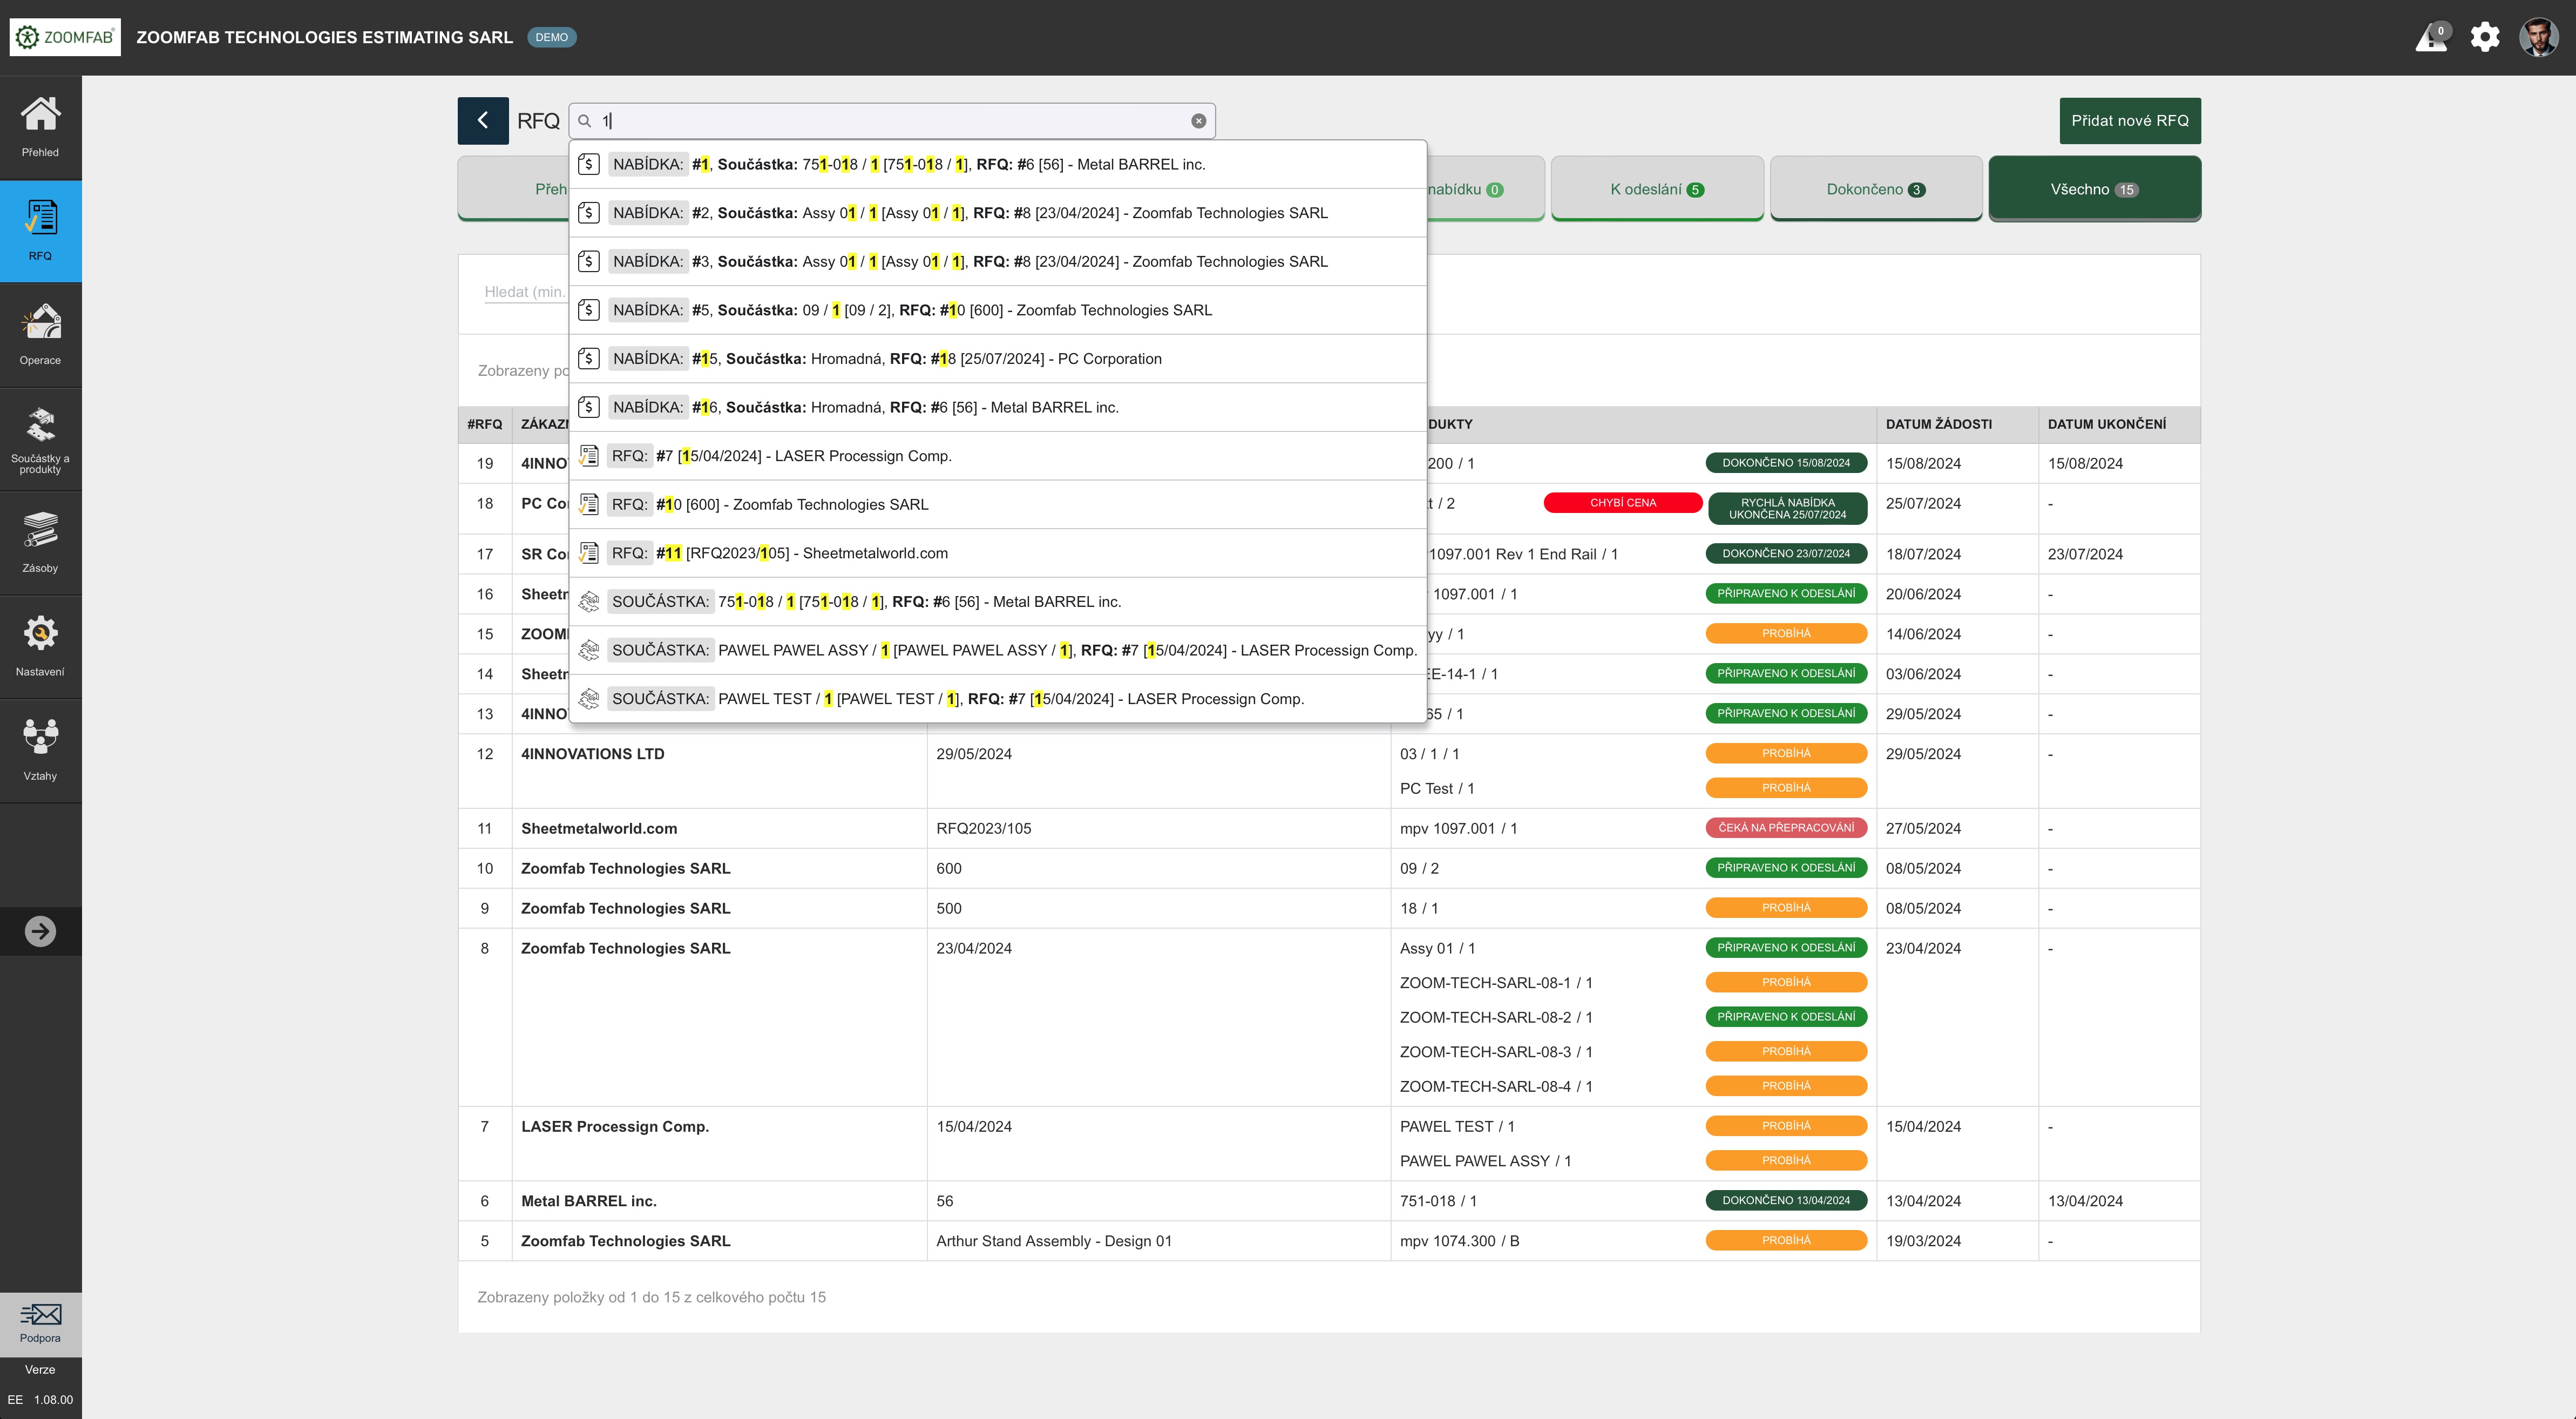
Task: Open the Vztahy relations icon
Action: click(40, 750)
